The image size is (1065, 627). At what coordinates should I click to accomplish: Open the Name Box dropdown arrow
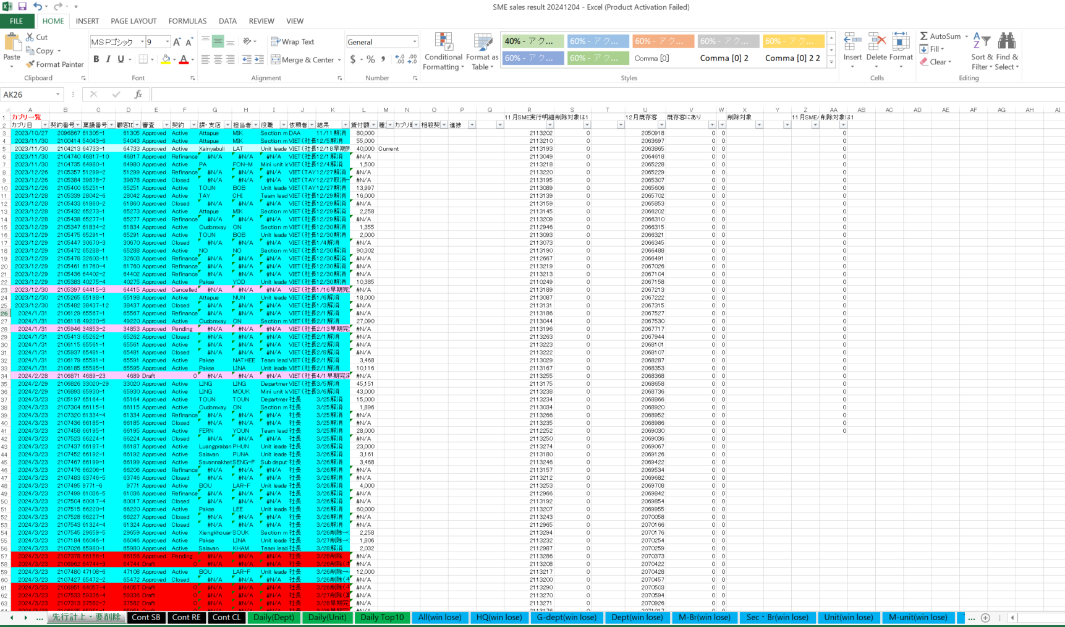click(x=58, y=95)
